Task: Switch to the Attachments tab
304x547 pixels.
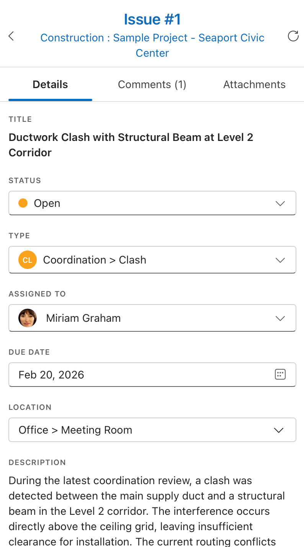Action: pos(254,85)
